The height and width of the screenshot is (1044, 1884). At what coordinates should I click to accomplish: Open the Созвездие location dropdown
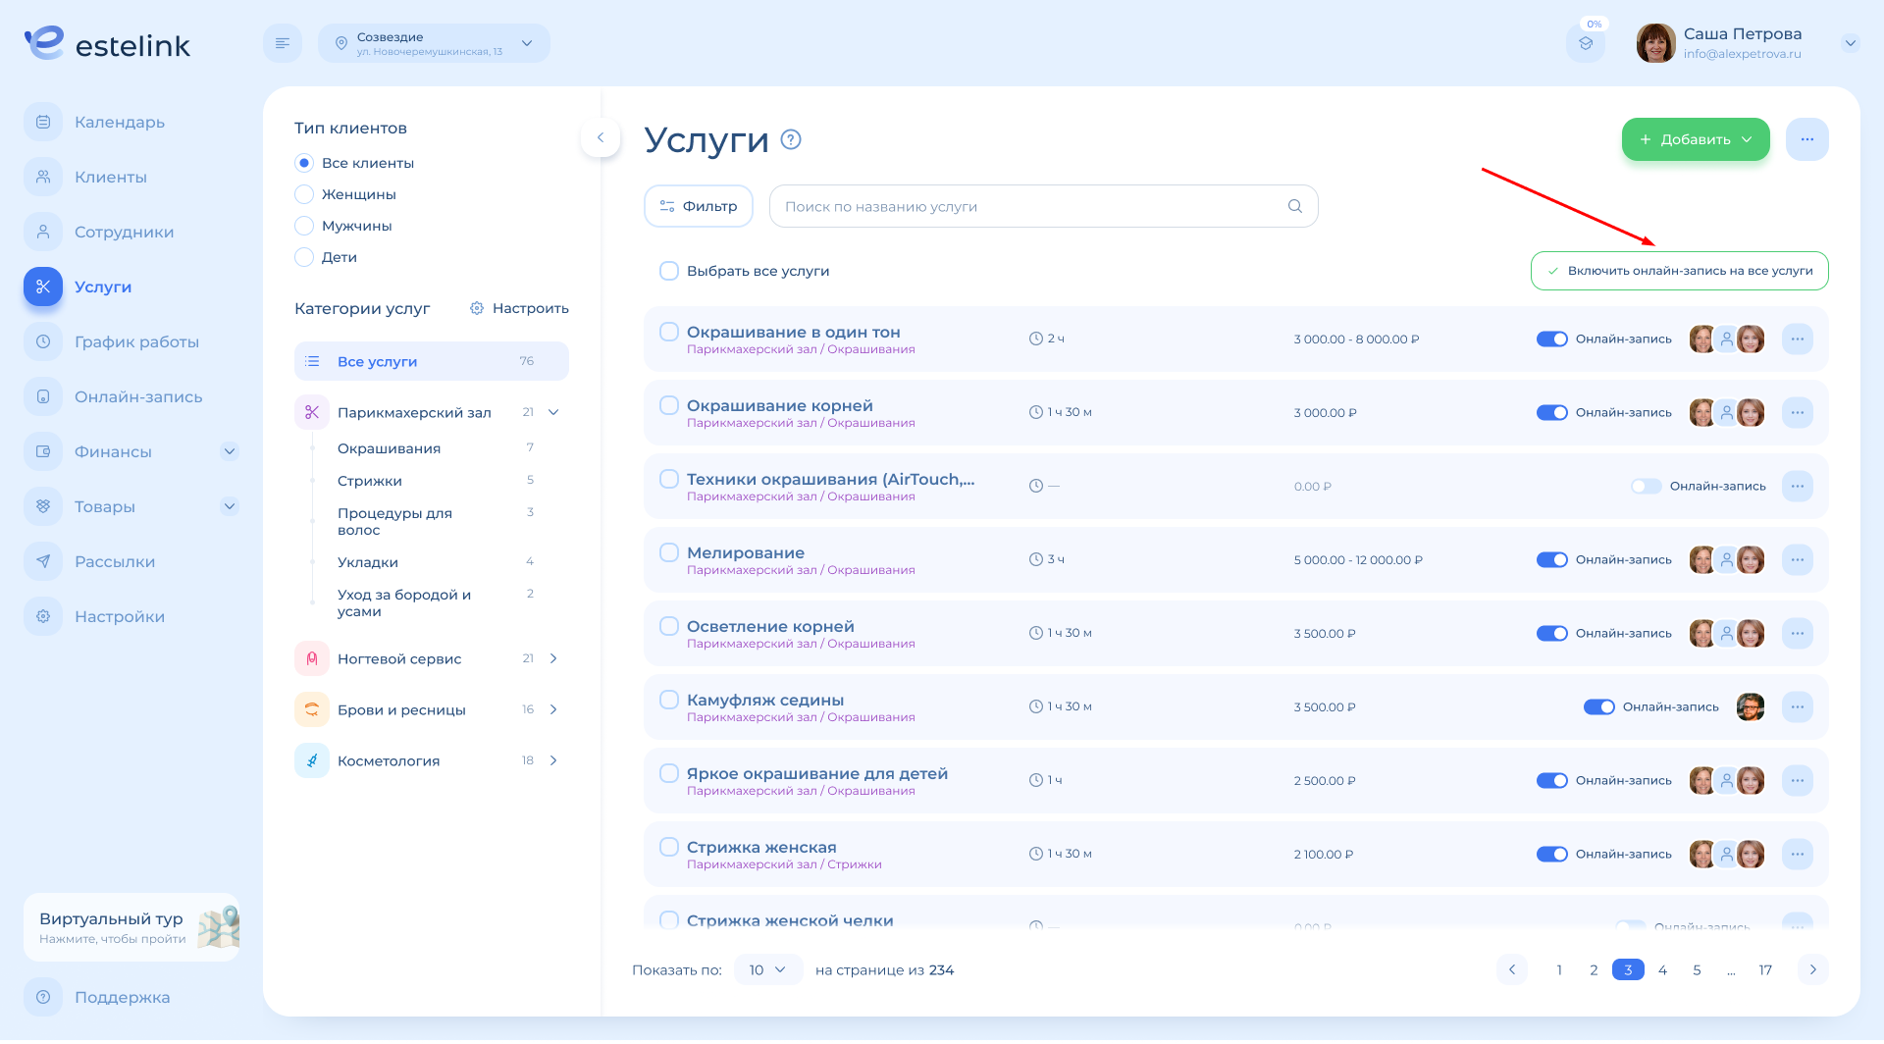[x=434, y=43]
